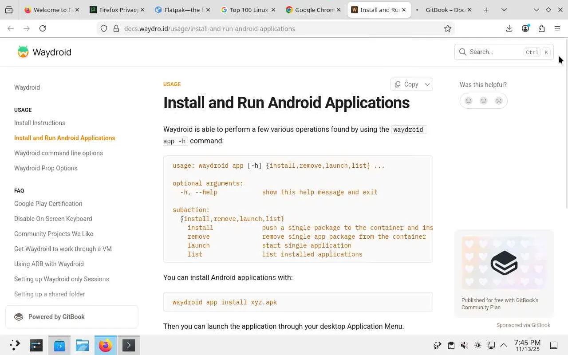
Task: Rate the page with sad face
Action: click(499, 101)
